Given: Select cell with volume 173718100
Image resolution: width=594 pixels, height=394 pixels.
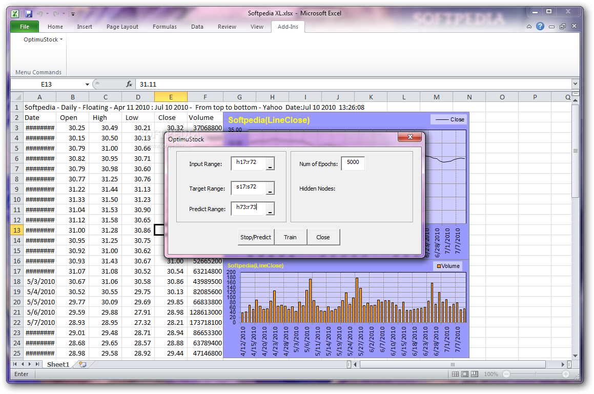Looking at the screenshot, I should [205, 322].
